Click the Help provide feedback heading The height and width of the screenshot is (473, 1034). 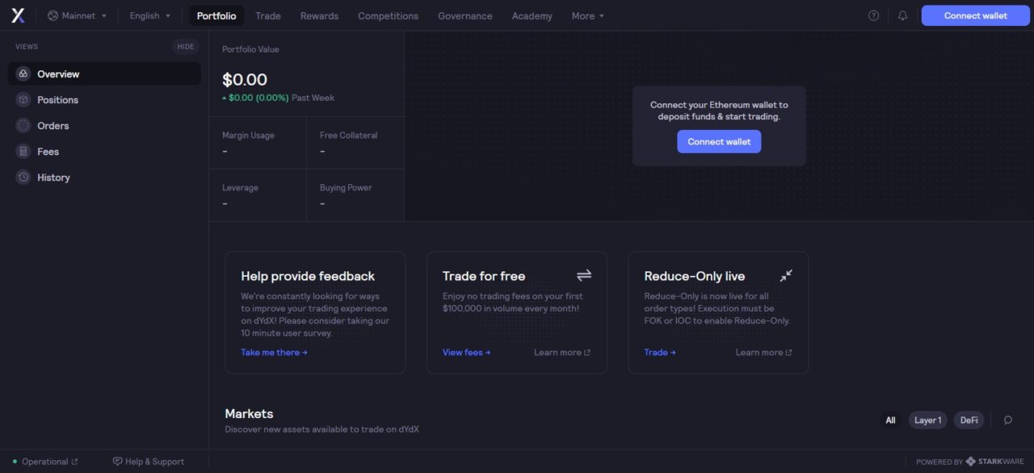point(308,276)
